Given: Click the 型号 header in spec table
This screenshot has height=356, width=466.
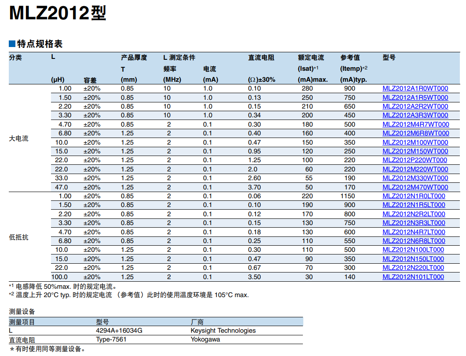Looking at the screenshot, I should point(389,58).
